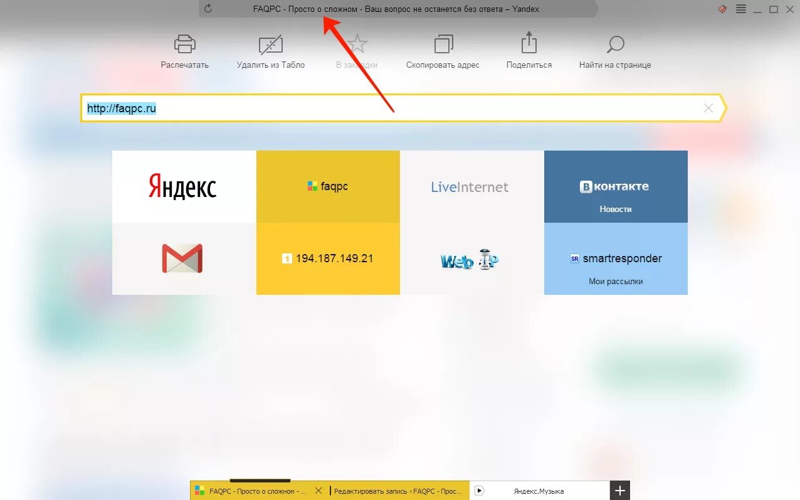800x500 pixels.
Task: Open the 194.187.149.21 tile
Action: (x=328, y=258)
